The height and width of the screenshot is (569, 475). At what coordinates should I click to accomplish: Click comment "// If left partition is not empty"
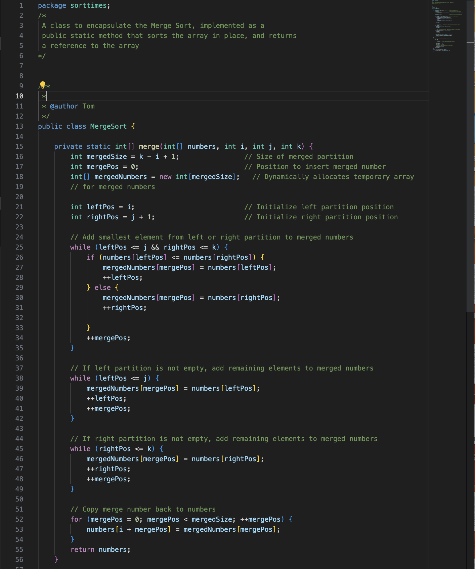[x=222, y=368]
